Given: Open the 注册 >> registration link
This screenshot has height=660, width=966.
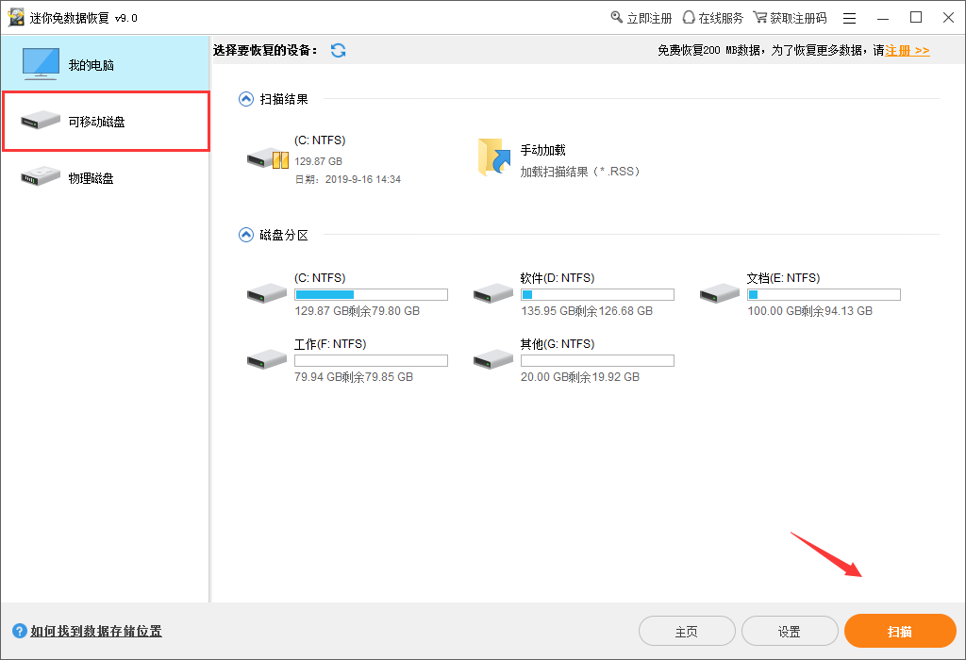Looking at the screenshot, I should click(908, 51).
